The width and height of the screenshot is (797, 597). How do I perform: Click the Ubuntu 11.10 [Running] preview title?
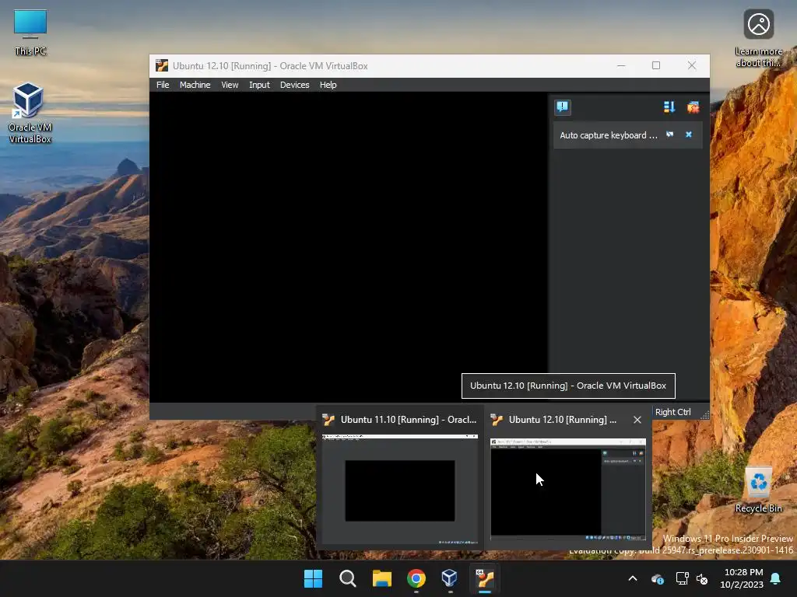click(x=408, y=420)
